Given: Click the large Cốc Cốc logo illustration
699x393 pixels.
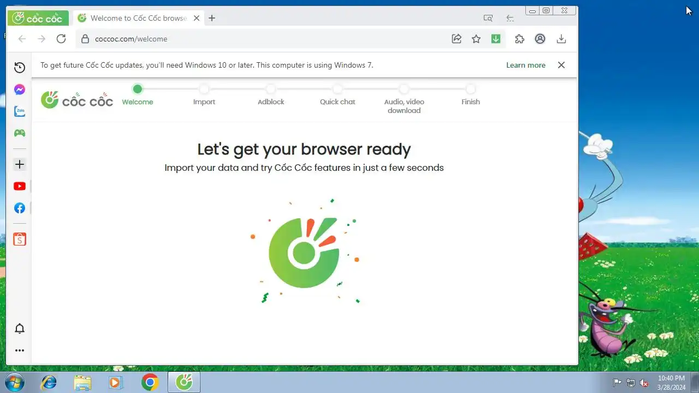Looking at the screenshot, I should click(305, 252).
